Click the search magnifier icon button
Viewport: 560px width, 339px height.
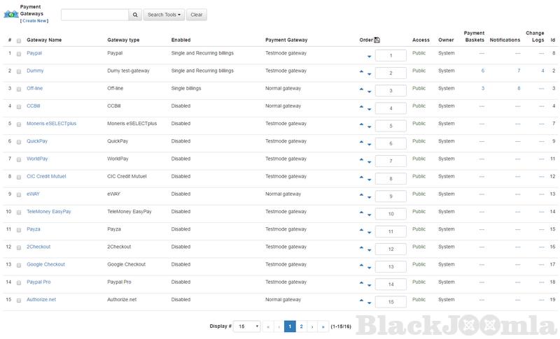click(135, 15)
